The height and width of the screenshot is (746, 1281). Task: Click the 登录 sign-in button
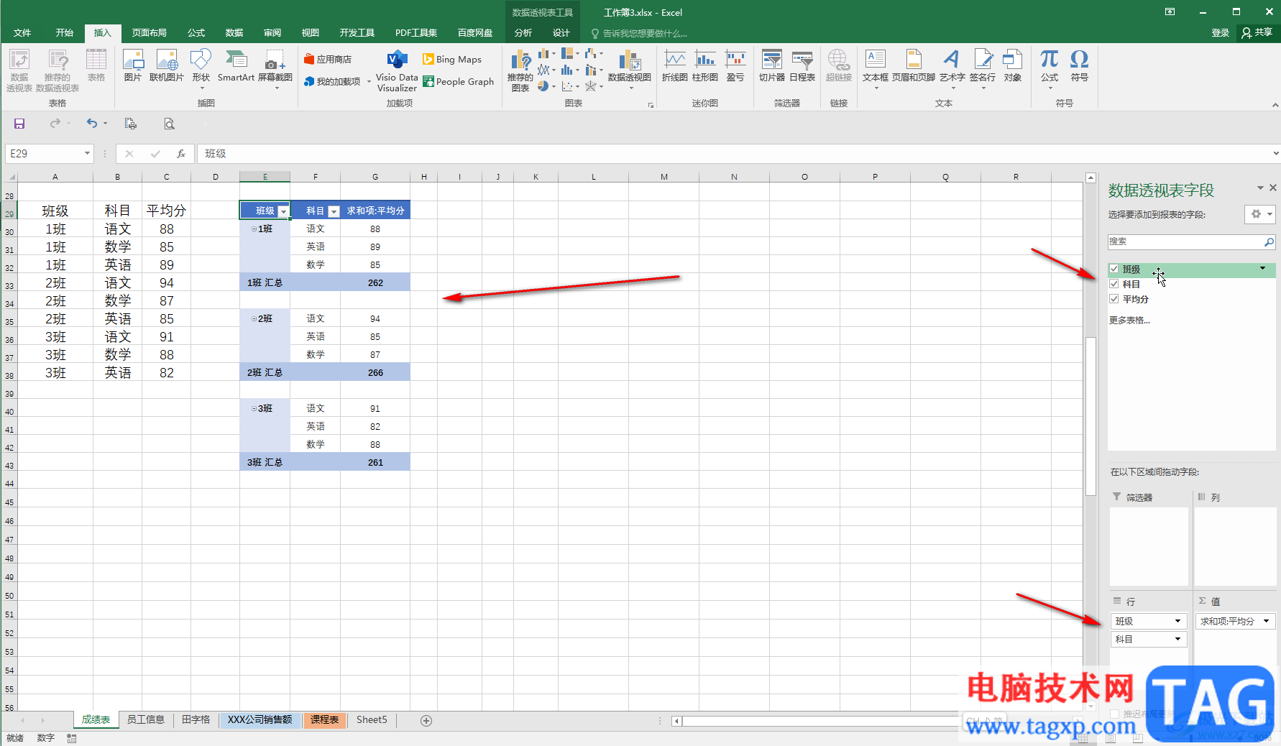click(x=1221, y=32)
